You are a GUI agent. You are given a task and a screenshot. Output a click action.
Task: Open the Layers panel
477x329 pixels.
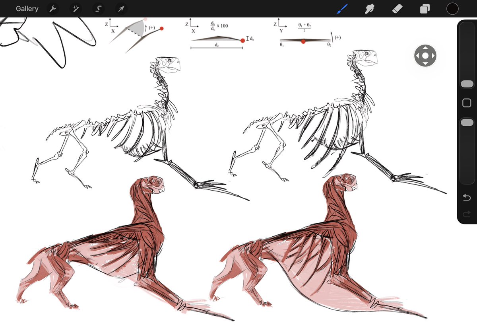[425, 8]
